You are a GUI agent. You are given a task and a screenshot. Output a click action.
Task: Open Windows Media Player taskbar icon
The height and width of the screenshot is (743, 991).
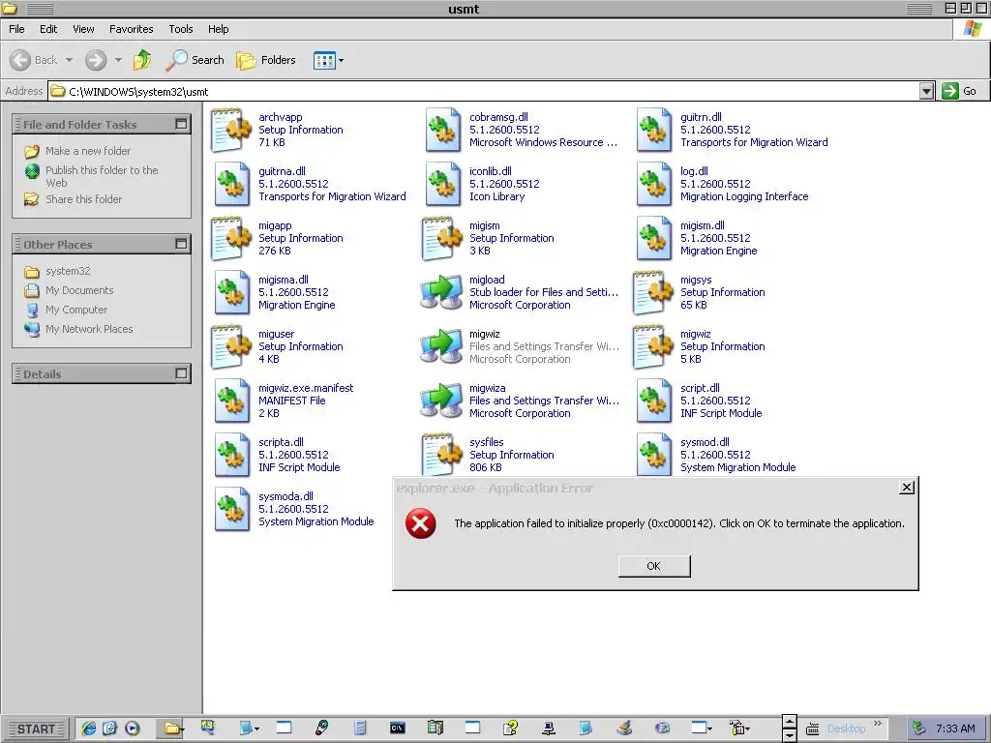tap(132, 728)
